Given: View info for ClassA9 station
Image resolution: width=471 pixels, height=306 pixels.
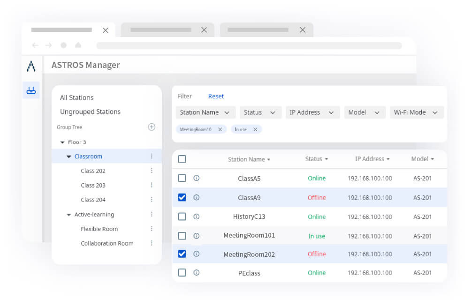Looking at the screenshot, I should coord(197,197).
